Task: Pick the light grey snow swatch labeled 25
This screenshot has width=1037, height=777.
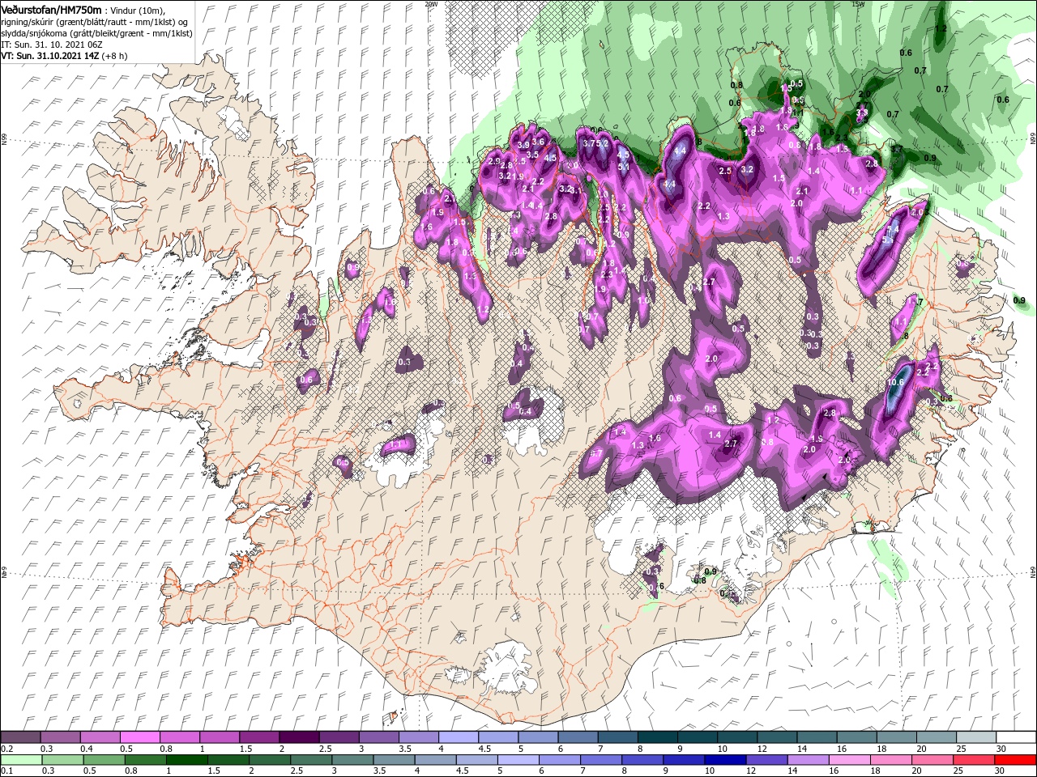Action: (976, 737)
